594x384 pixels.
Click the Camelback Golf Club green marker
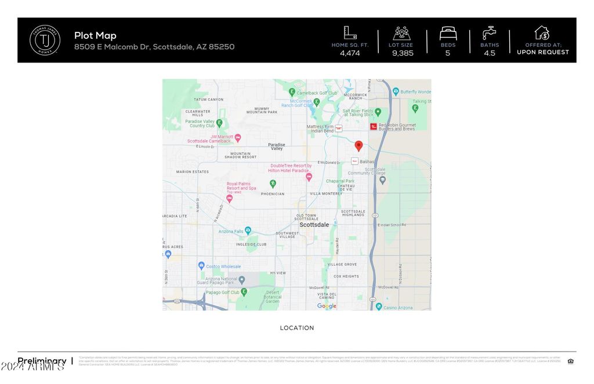[x=292, y=92]
